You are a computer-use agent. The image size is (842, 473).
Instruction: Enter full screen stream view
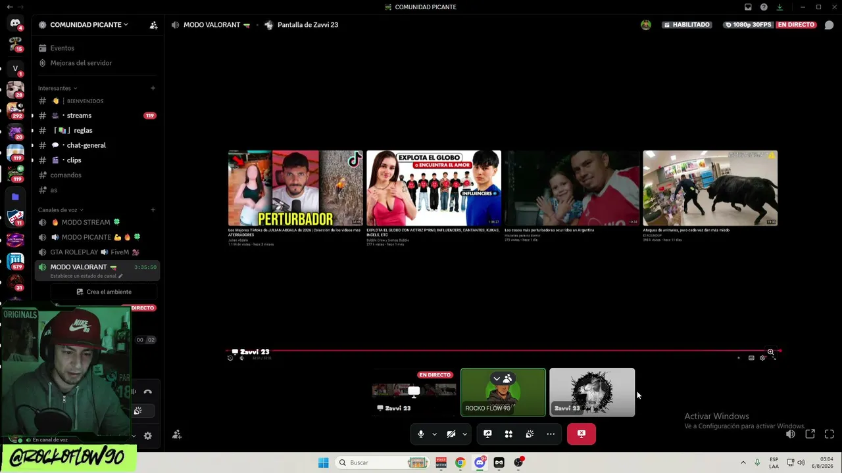830,434
